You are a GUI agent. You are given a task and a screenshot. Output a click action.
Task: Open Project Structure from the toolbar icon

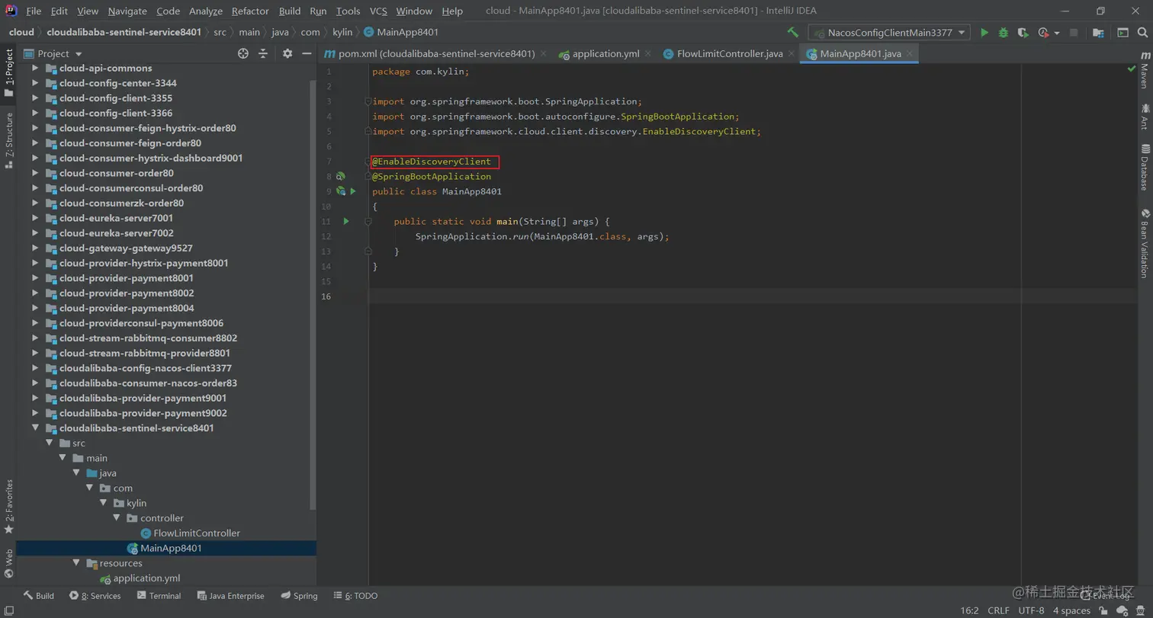1098,33
